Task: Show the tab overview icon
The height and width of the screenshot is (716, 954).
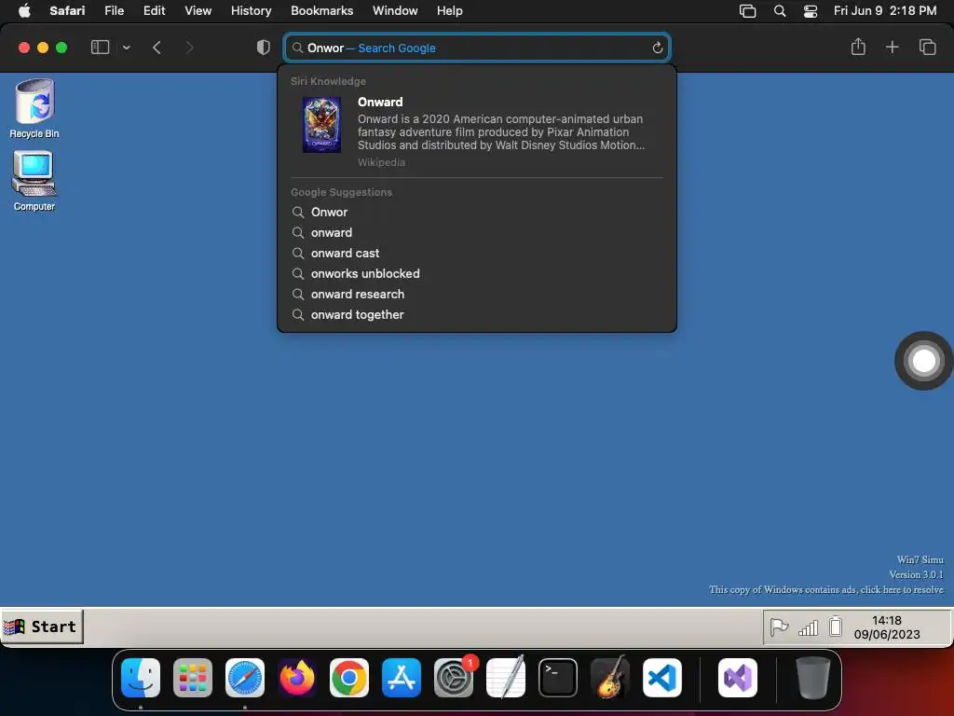Action: click(927, 47)
